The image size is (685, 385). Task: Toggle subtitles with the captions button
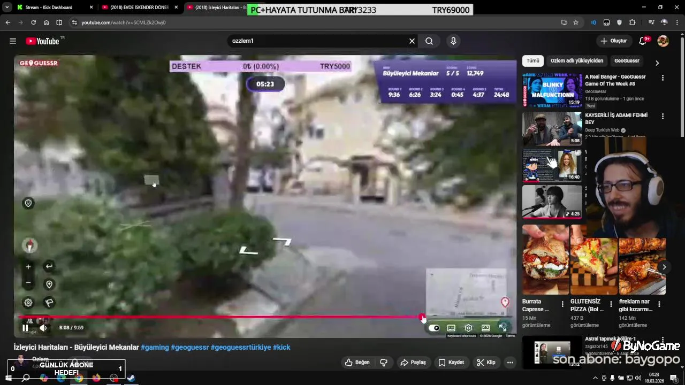tap(451, 328)
